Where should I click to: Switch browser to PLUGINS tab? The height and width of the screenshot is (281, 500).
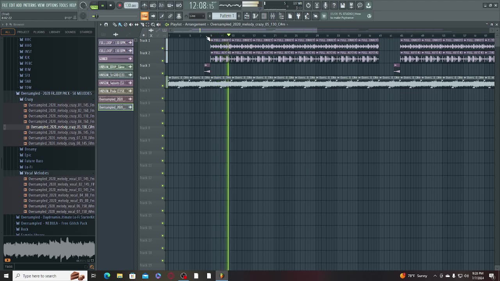click(x=39, y=32)
